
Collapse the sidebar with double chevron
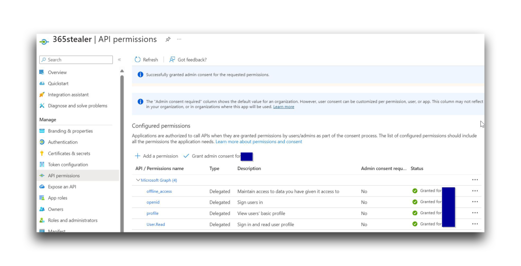pos(119,60)
